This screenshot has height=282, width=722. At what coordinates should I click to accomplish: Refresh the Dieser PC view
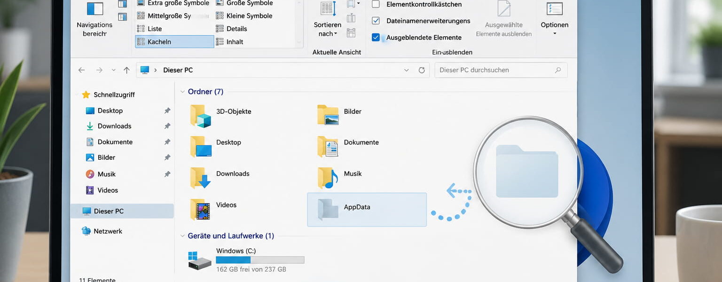422,70
